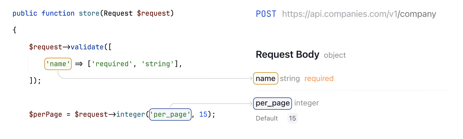Open the api.companies.com endpoint URL
The height and width of the screenshot is (139, 463).
[x=359, y=14]
